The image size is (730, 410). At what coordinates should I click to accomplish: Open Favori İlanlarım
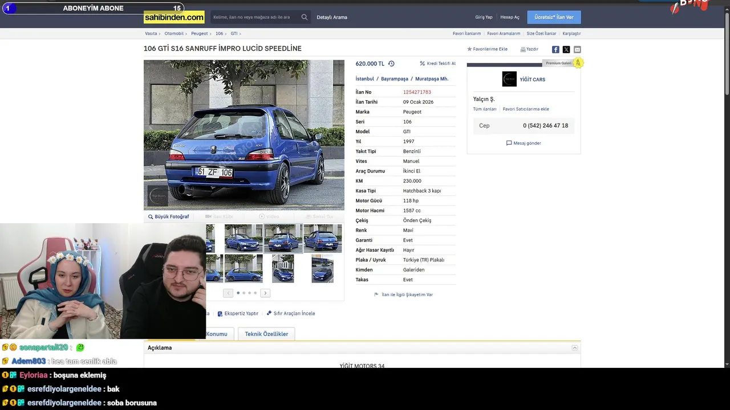467,34
